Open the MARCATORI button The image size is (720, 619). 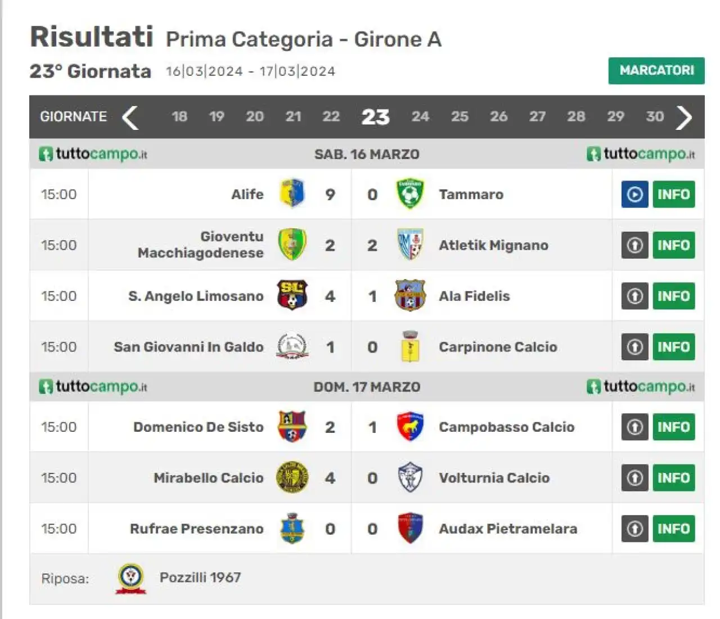coord(656,71)
